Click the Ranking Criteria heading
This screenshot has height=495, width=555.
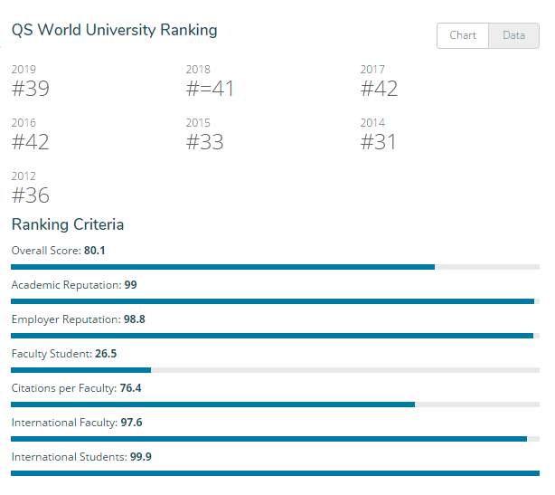tap(68, 224)
